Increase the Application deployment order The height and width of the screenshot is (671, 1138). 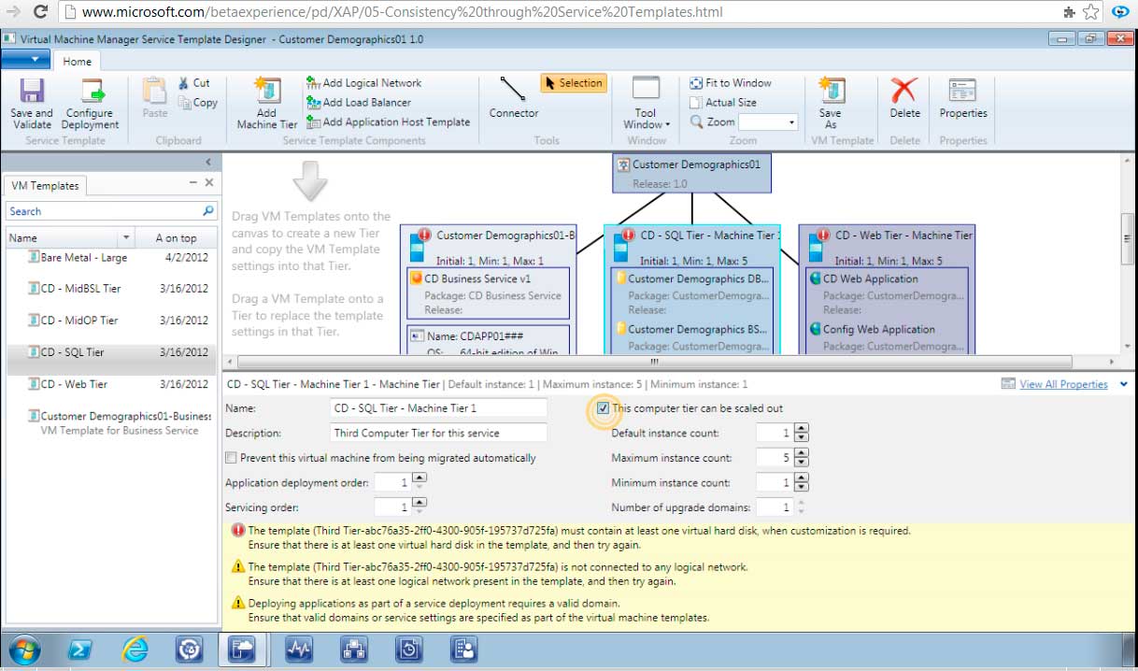coord(420,478)
